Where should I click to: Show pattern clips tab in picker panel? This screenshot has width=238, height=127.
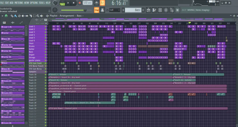tap(4, 23)
